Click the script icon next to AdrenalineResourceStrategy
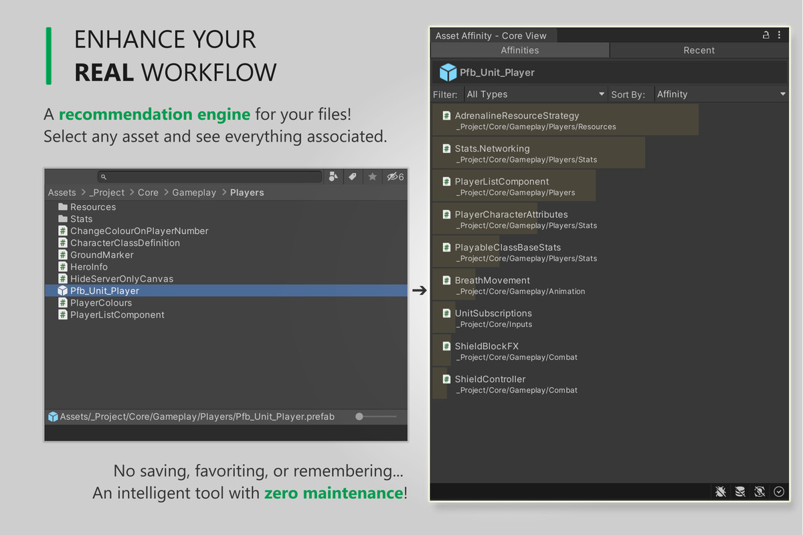803x535 pixels. pos(446,116)
